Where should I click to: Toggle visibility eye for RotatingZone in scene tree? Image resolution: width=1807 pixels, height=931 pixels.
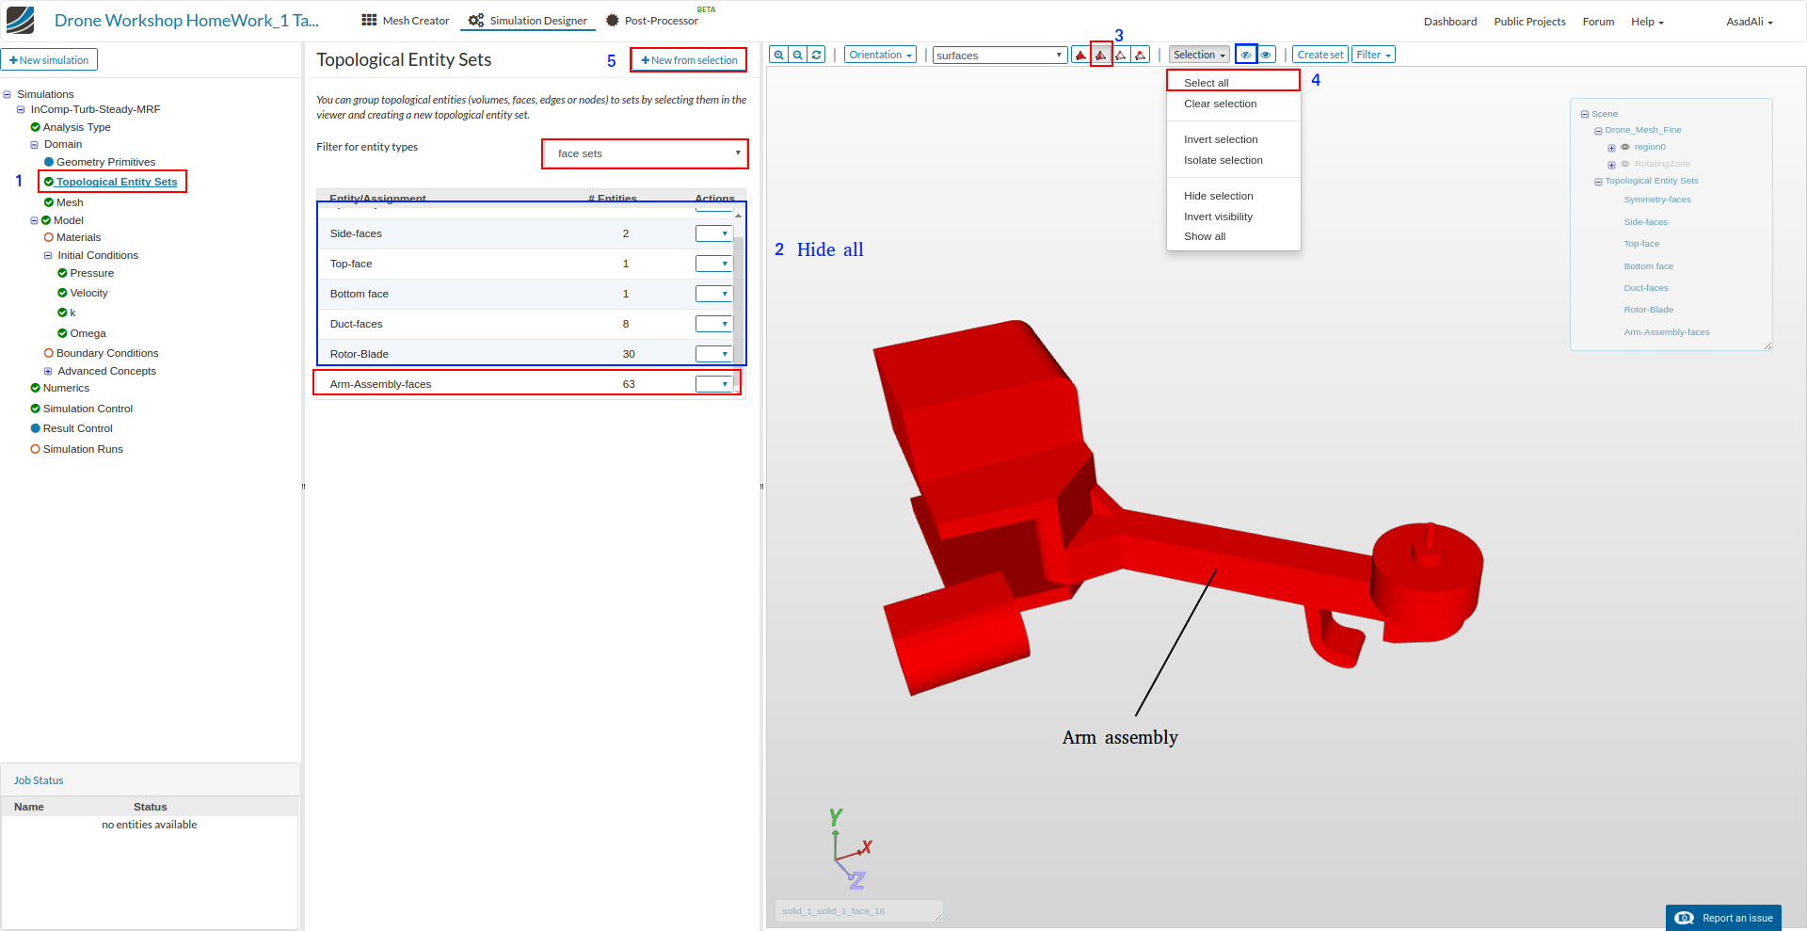(x=1625, y=164)
